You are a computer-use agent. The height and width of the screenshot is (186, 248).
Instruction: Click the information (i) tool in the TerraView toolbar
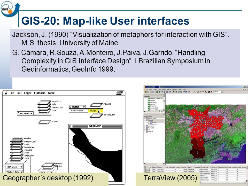tap(191, 92)
